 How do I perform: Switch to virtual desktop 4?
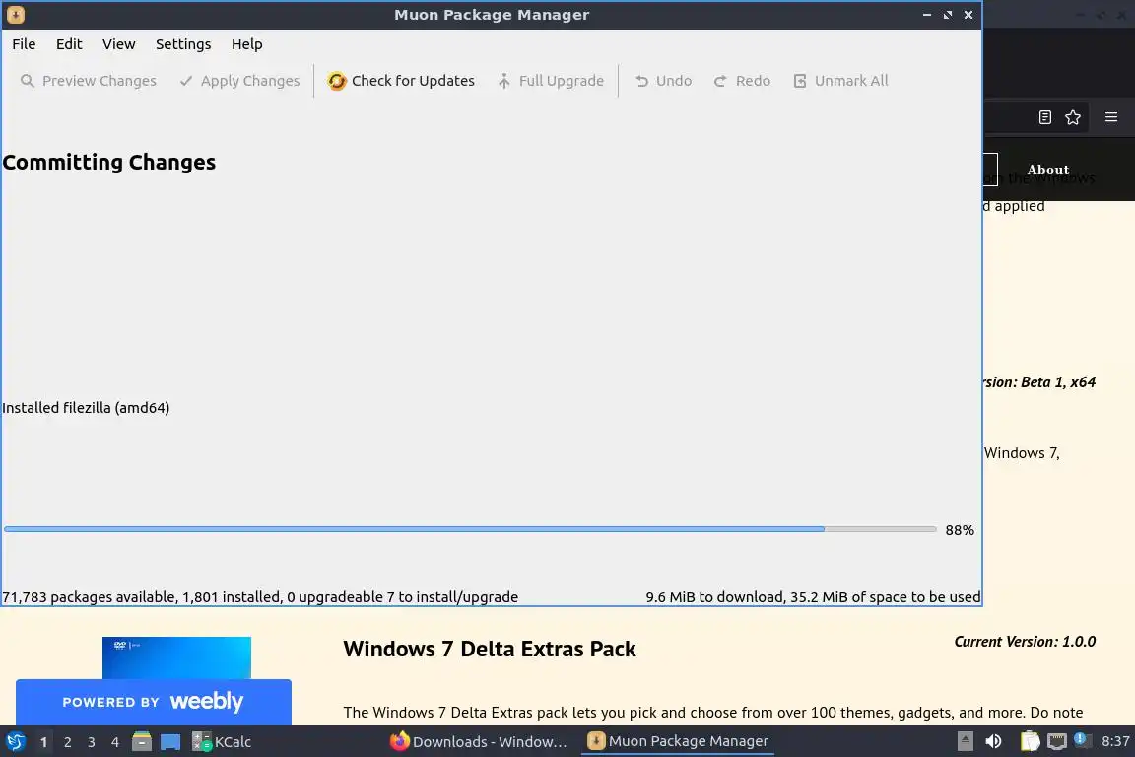click(115, 742)
